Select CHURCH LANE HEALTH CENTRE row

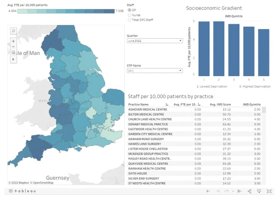194,119
